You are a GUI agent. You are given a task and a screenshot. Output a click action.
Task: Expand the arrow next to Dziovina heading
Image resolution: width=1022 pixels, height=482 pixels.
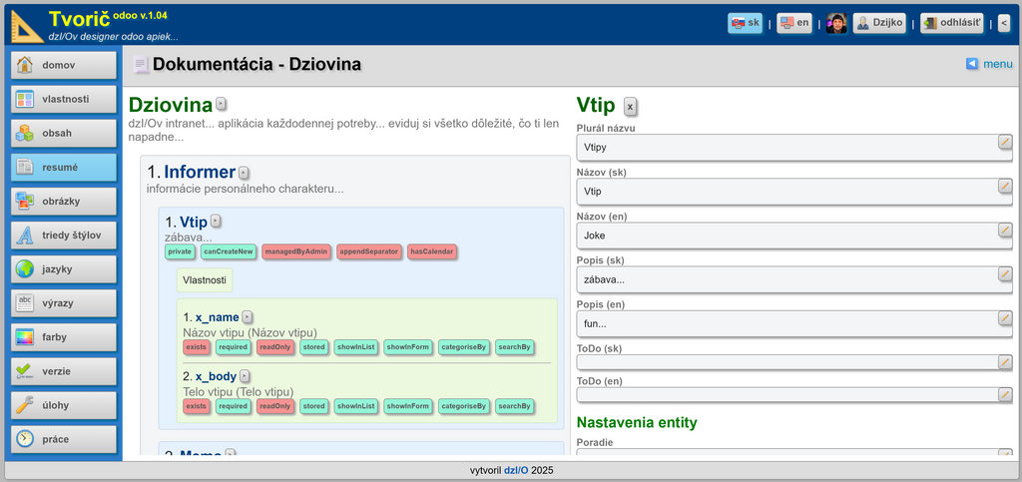pos(221,104)
